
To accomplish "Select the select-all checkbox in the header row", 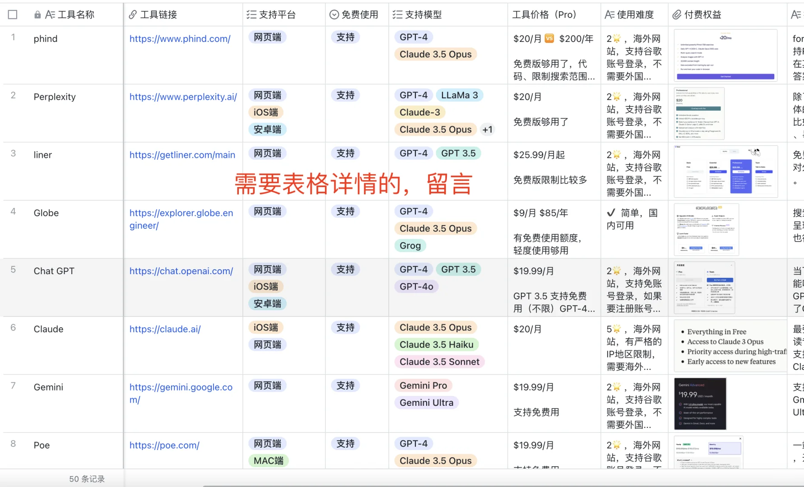I will pyautogui.click(x=13, y=14).
